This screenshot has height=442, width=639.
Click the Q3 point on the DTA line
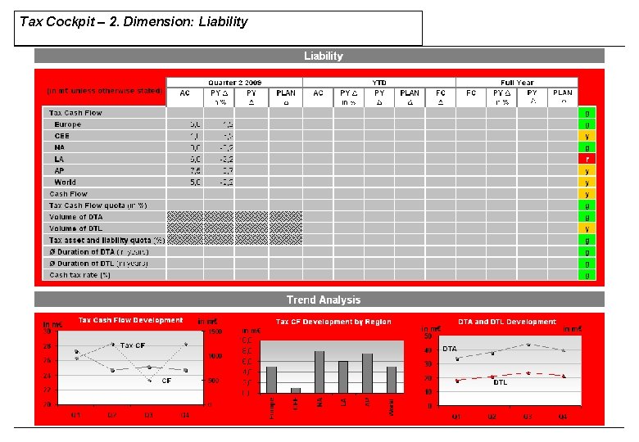(528, 345)
